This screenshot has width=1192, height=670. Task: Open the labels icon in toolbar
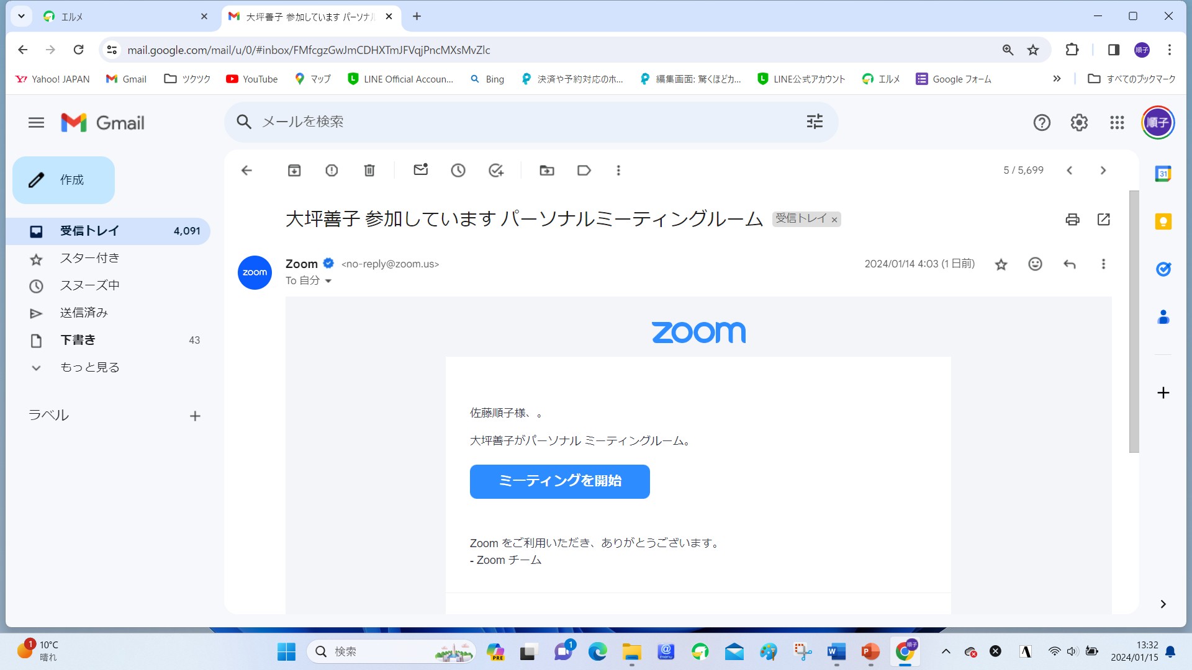coord(584,171)
